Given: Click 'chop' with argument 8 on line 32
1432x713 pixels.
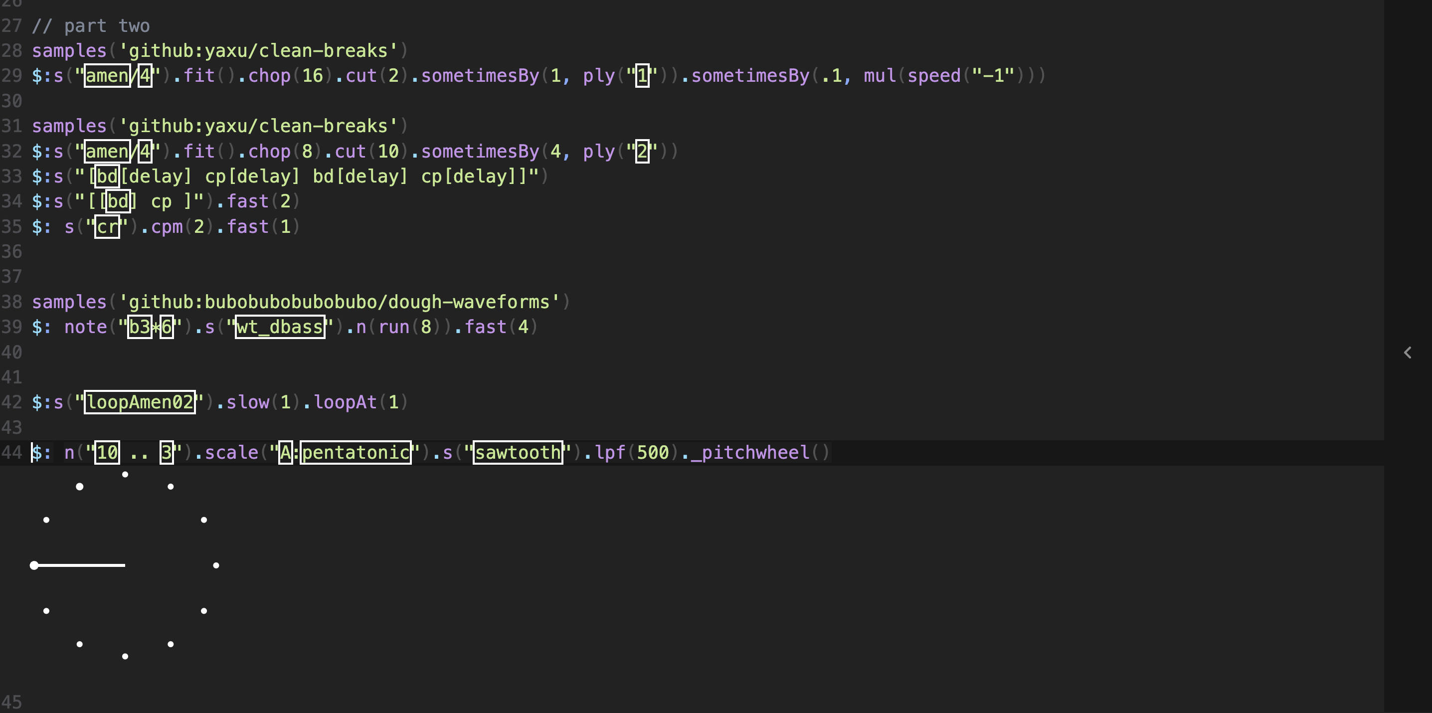Looking at the screenshot, I should 269,151.
